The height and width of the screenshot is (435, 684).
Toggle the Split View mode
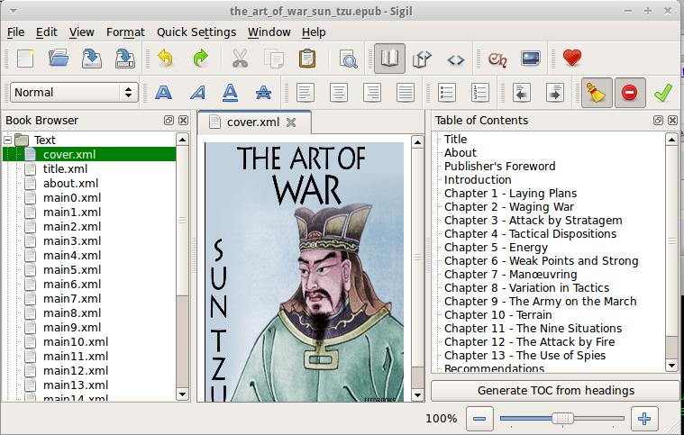click(x=423, y=59)
